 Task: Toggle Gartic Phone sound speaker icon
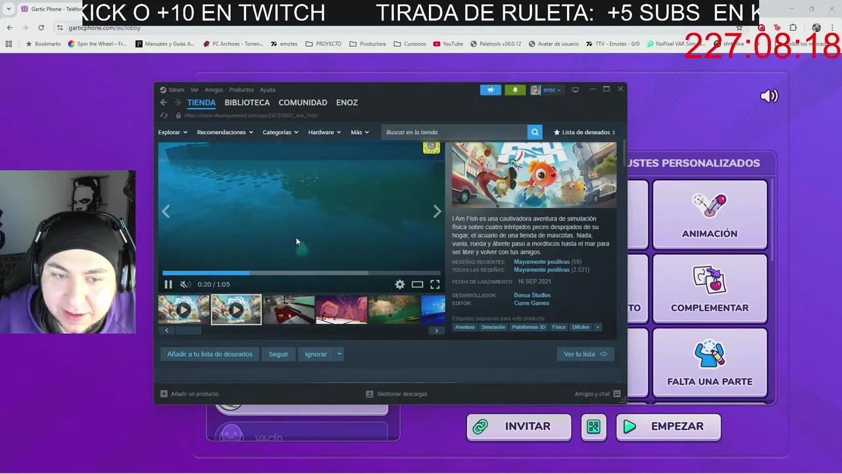769,96
